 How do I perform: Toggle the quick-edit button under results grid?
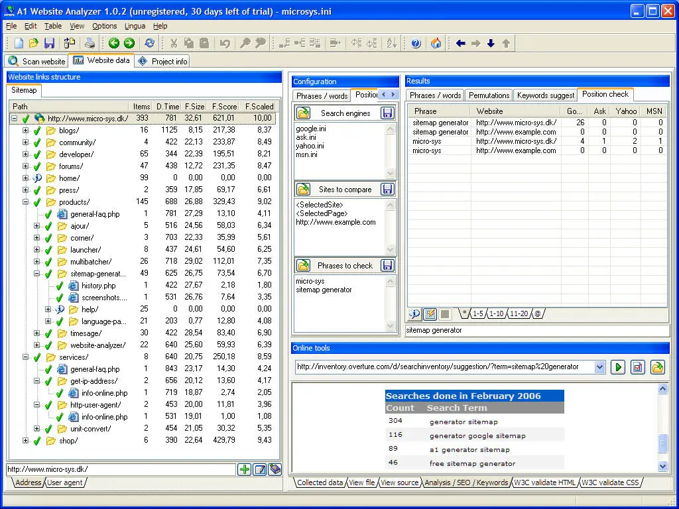coord(430,313)
